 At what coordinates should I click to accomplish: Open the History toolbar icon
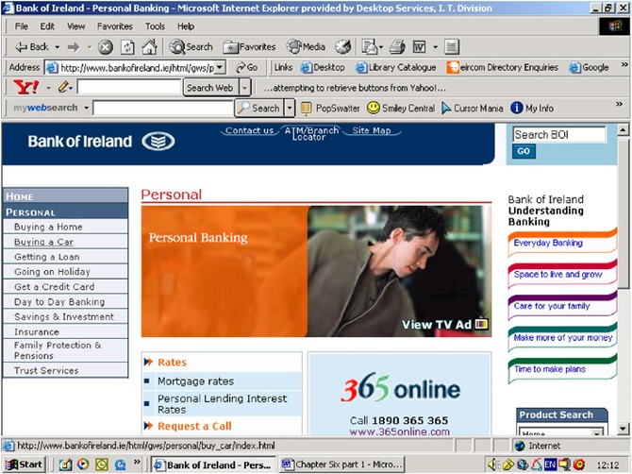pos(343,47)
